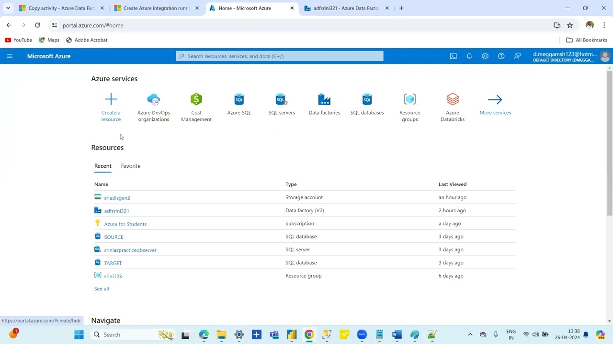613x344 pixels.
Task: Open the browser tab search dropdown
Action: (x=8, y=8)
